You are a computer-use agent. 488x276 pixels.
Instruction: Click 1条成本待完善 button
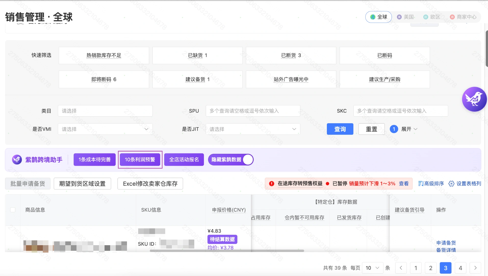click(95, 160)
